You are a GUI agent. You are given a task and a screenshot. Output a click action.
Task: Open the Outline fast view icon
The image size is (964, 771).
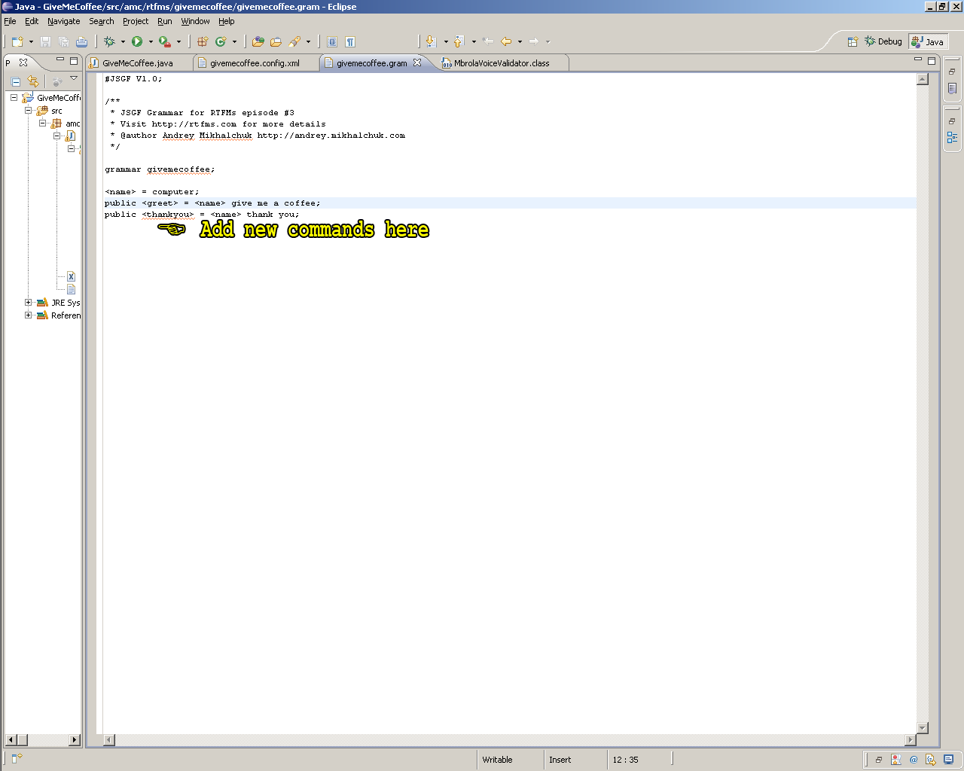point(952,138)
